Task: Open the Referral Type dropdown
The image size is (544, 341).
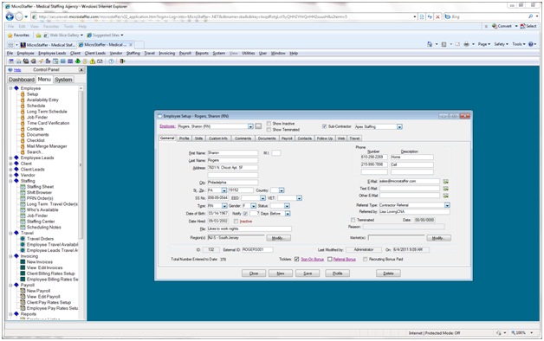Action: 447,205
